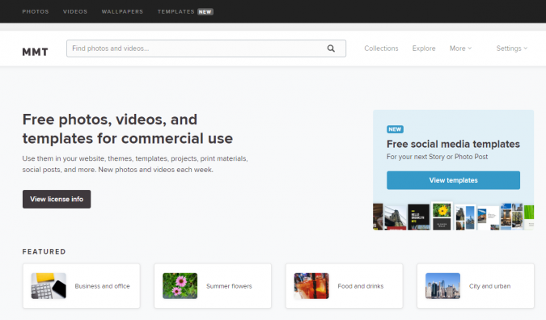The height and width of the screenshot is (320, 546).
Task: Click the View templates button
Action: (x=453, y=180)
